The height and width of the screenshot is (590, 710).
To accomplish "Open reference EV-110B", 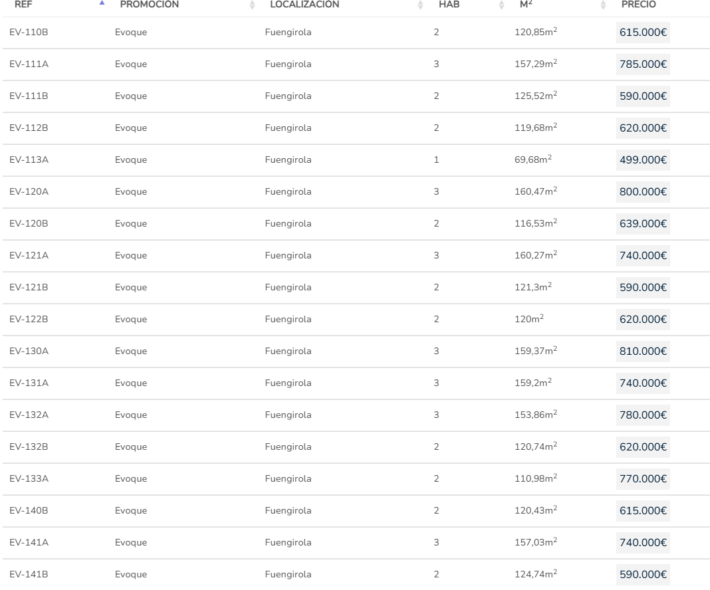I will point(29,33).
